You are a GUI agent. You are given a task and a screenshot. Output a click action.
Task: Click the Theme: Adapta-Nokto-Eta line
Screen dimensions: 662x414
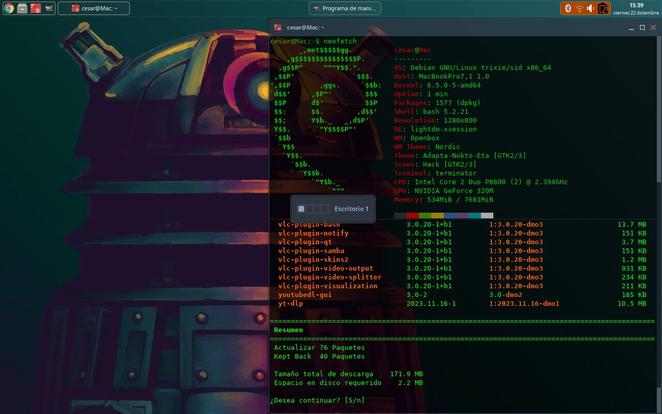click(x=460, y=156)
